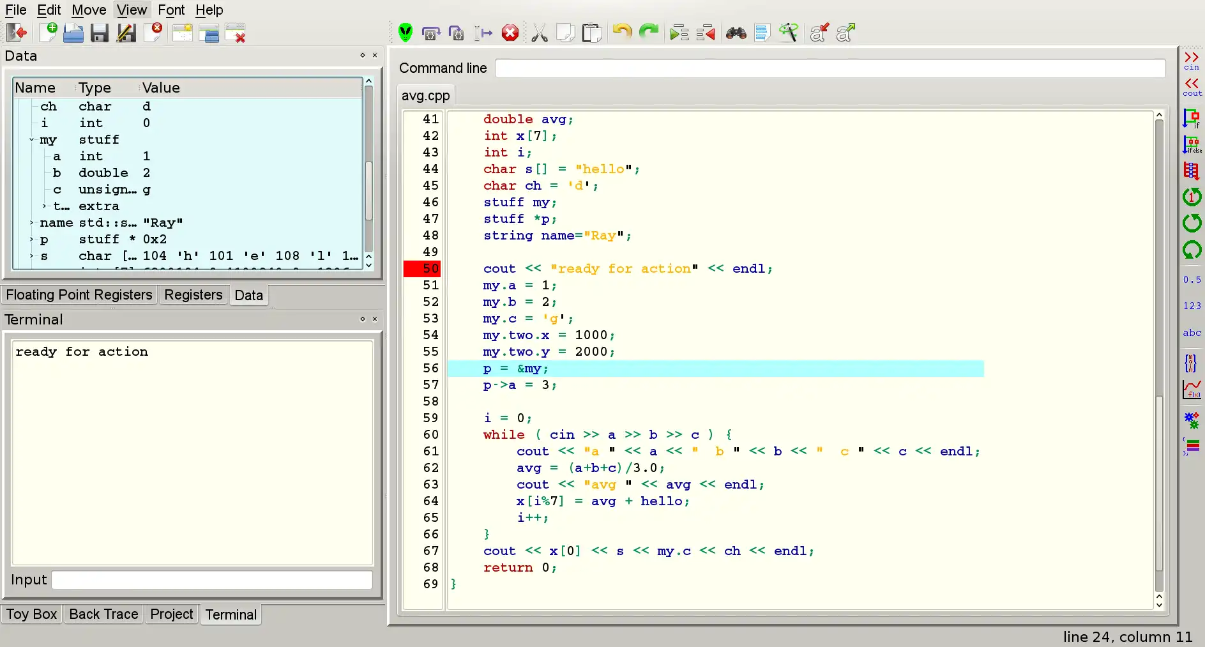Screen dimensions: 1205x647
Task: Insert cin template from right sidebar
Action: pyautogui.click(x=1192, y=61)
